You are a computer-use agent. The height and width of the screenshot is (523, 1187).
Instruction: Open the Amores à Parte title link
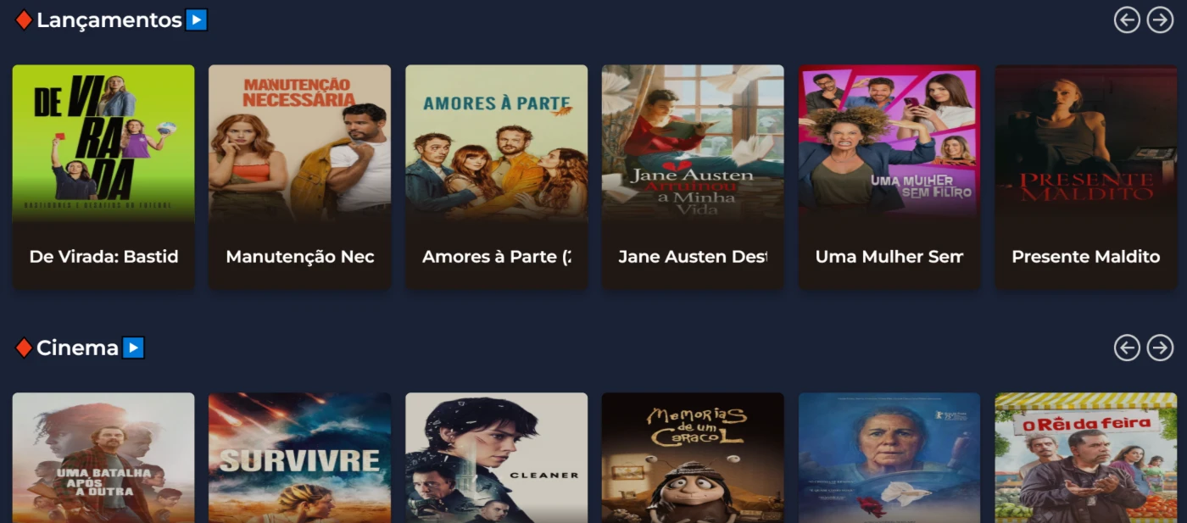tap(496, 256)
